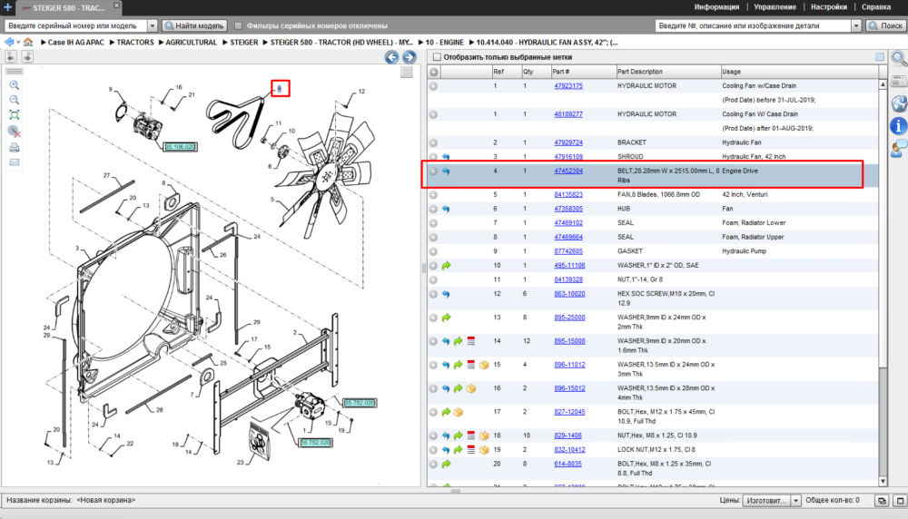Expand back-history dropdown next to blue arrow
This screenshot has height=519, width=908.
[x=18, y=43]
